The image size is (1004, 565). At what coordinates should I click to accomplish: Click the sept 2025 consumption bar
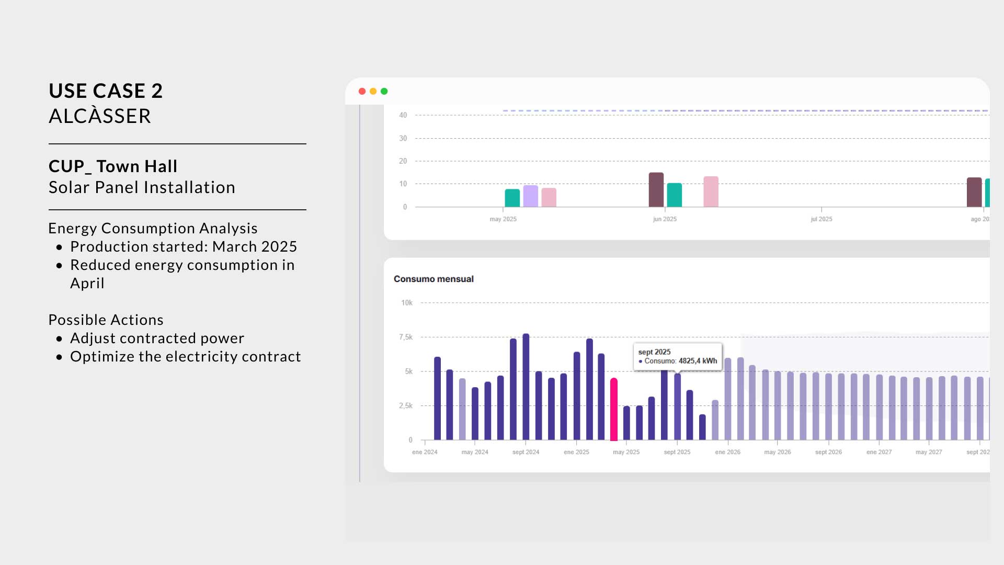(x=677, y=406)
